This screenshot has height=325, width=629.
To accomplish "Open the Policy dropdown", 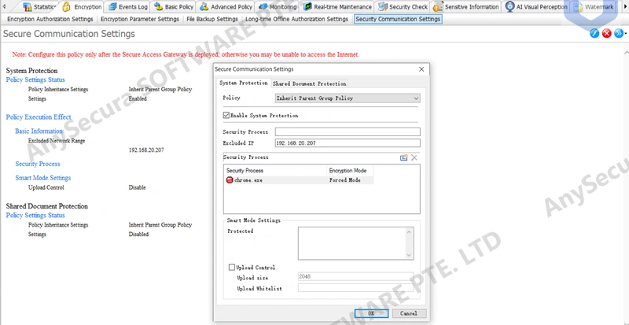I will point(348,98).
